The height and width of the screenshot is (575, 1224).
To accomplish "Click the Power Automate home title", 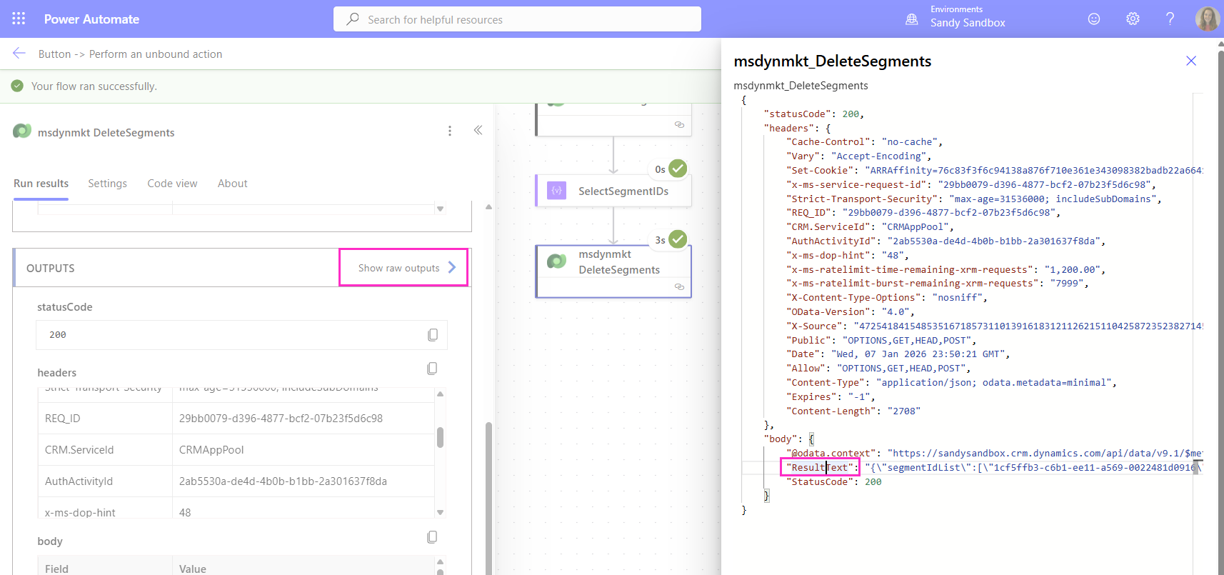I will click(x=91, y=19).
